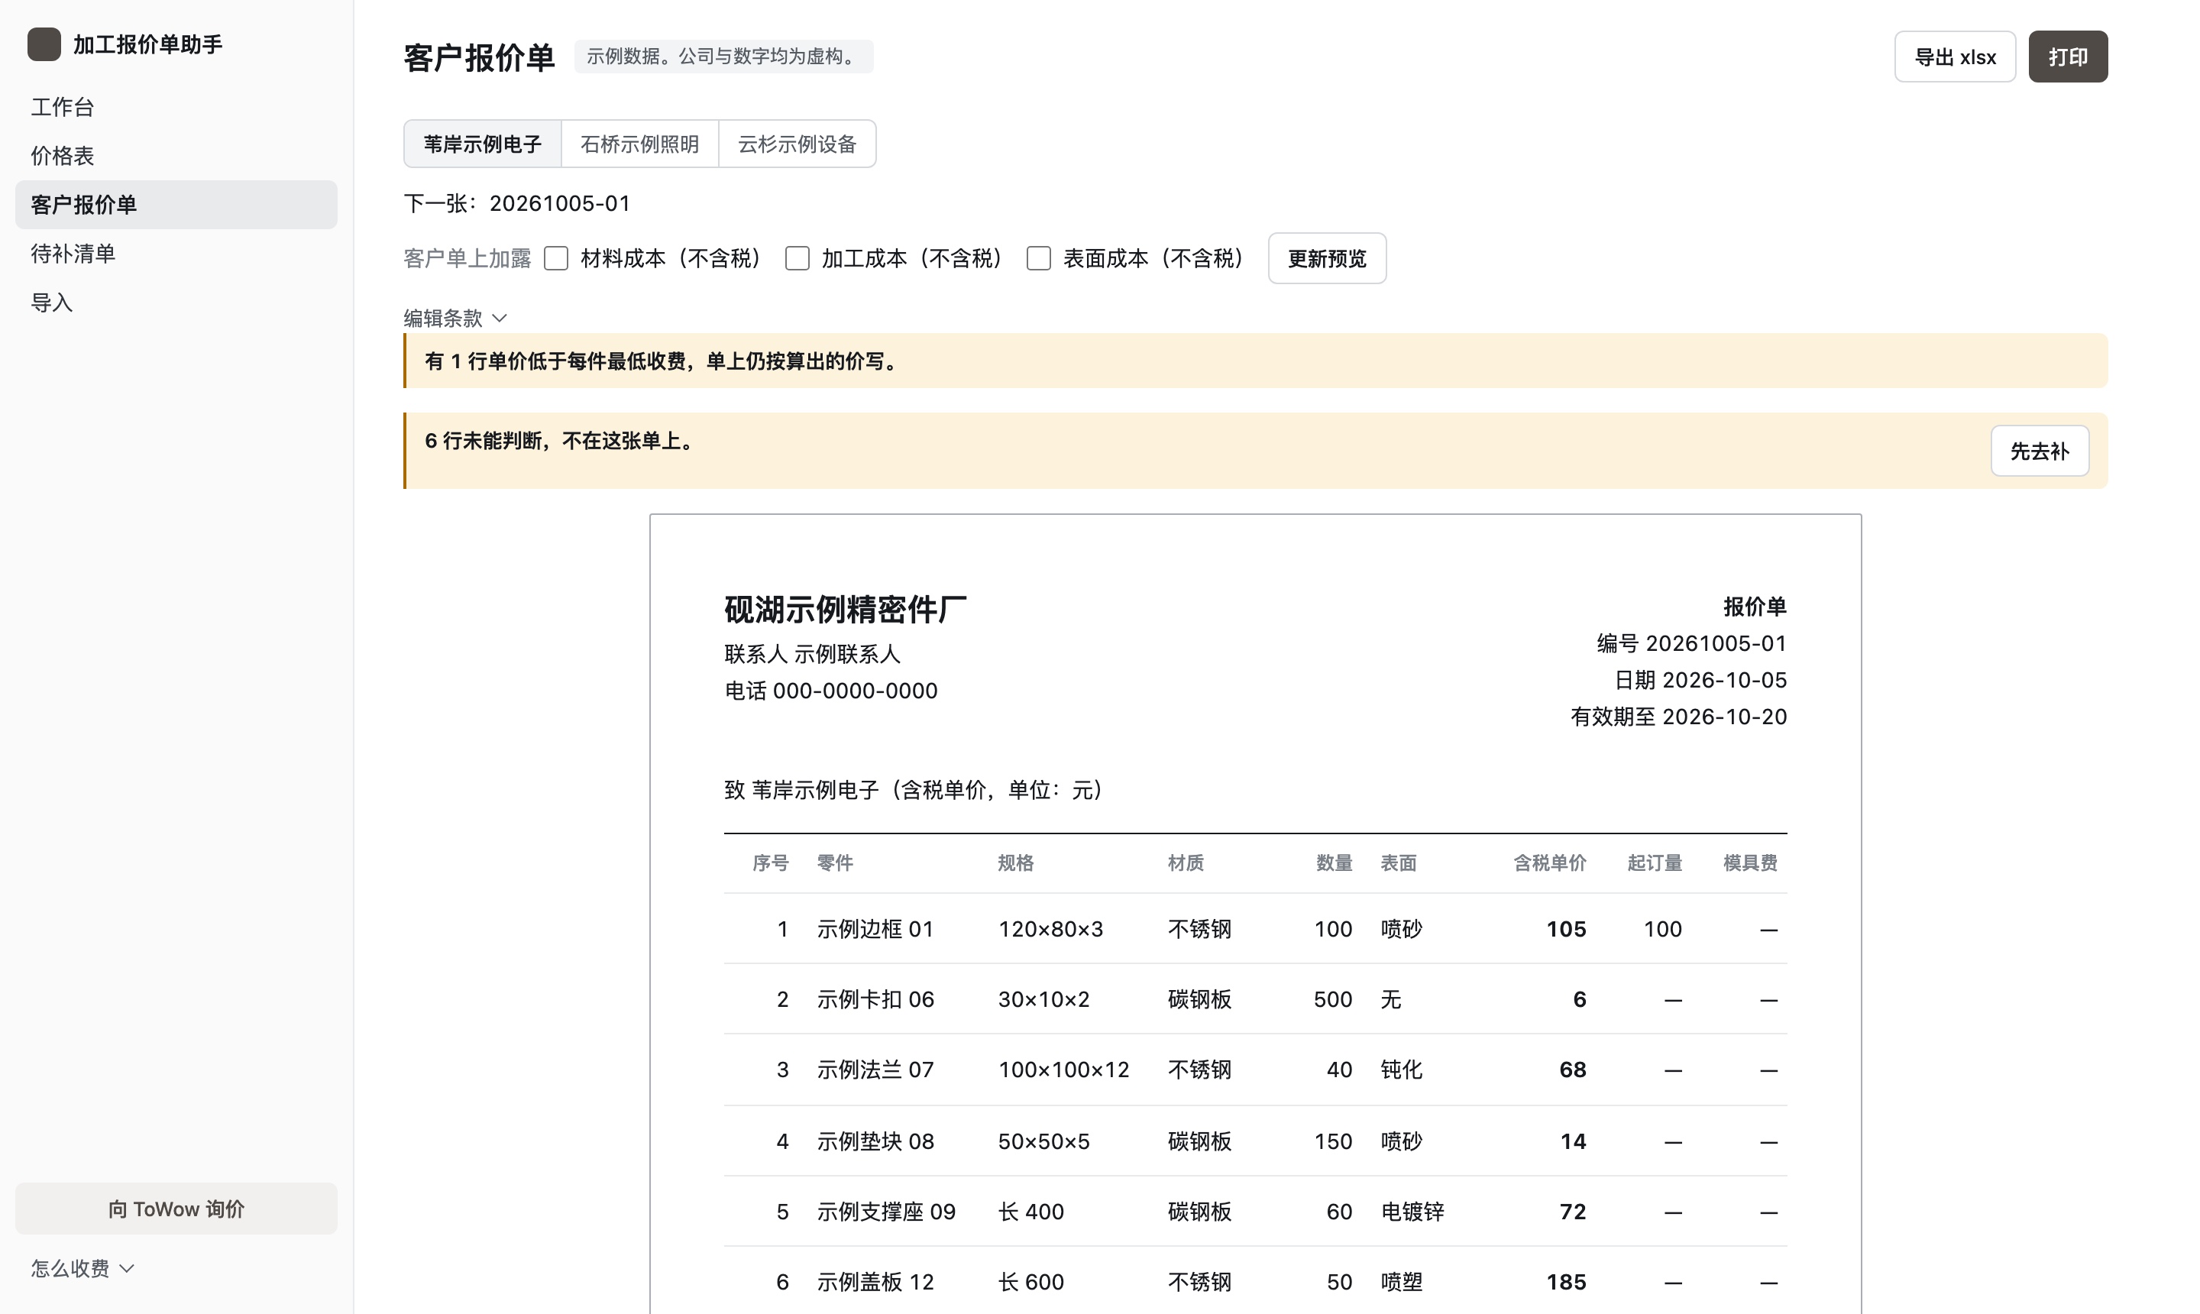The width and height of the screenshot is (2200, 1314).
Task: Go to 价格表 page
Action: click(x=176, y=156)
